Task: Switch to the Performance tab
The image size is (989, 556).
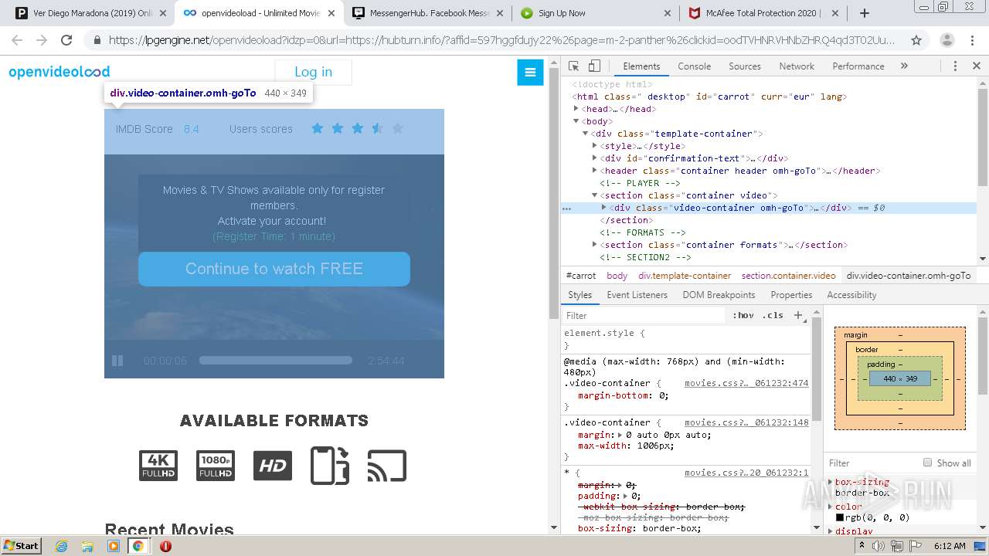Action: coord(858,66)
